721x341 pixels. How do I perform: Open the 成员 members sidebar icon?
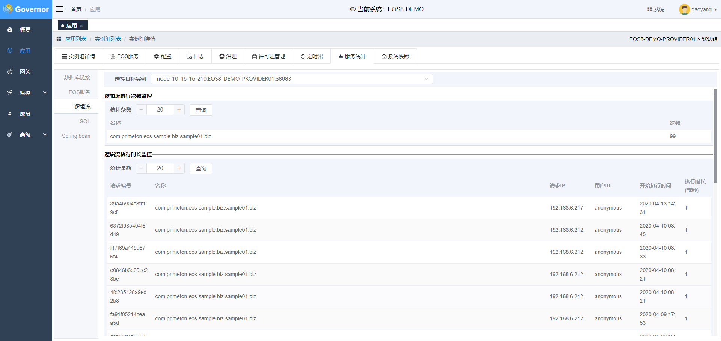[x=10, y=114]
